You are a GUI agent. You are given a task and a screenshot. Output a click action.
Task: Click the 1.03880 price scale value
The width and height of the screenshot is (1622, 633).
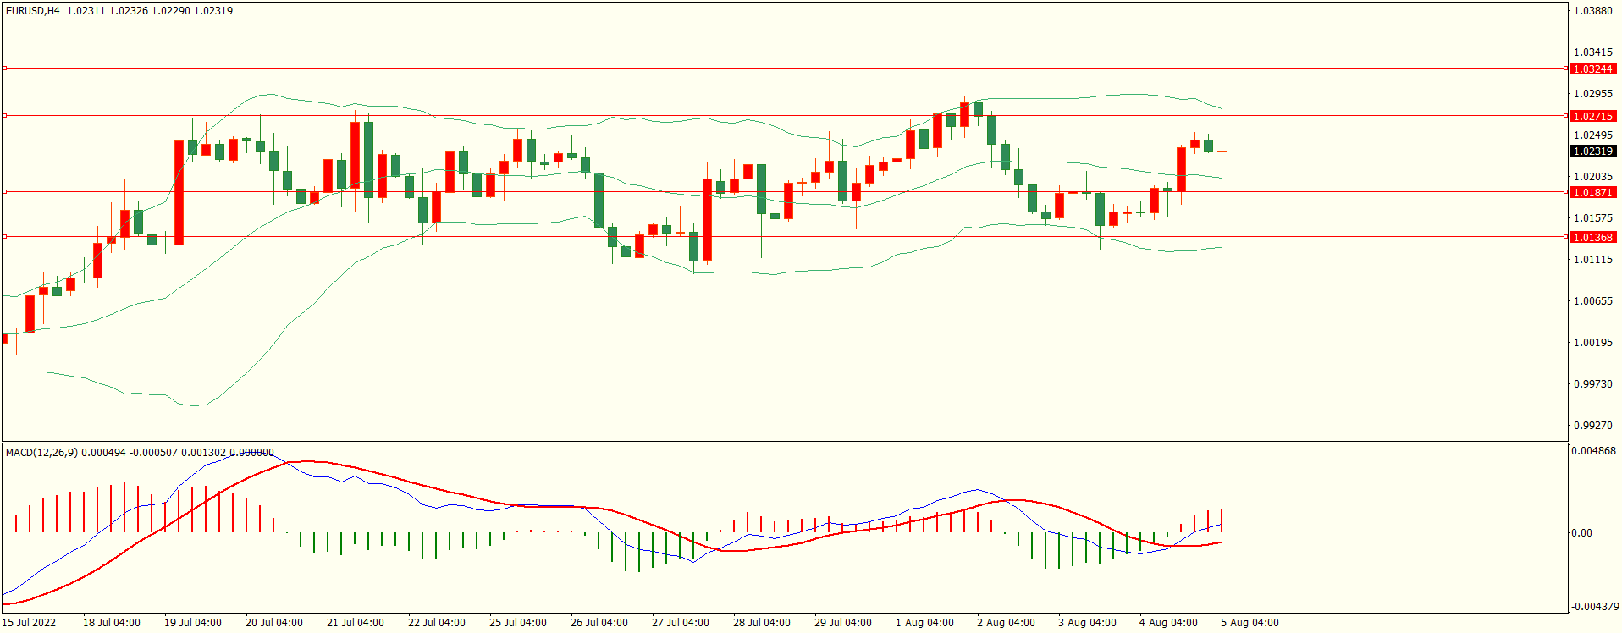pos(1593,11)
